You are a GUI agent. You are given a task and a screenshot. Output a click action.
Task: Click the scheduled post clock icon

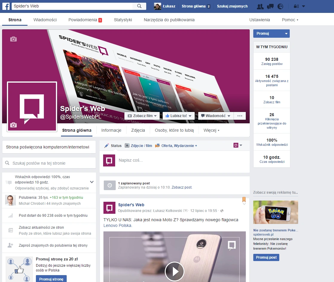click(109, 185)
